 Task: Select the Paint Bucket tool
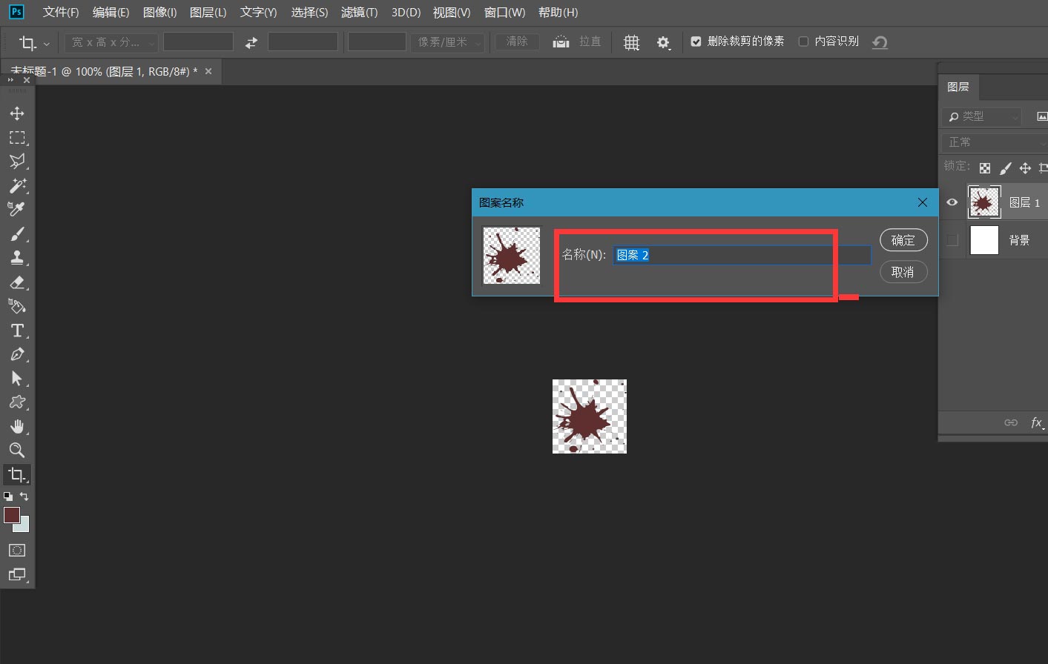pos(17,306)
